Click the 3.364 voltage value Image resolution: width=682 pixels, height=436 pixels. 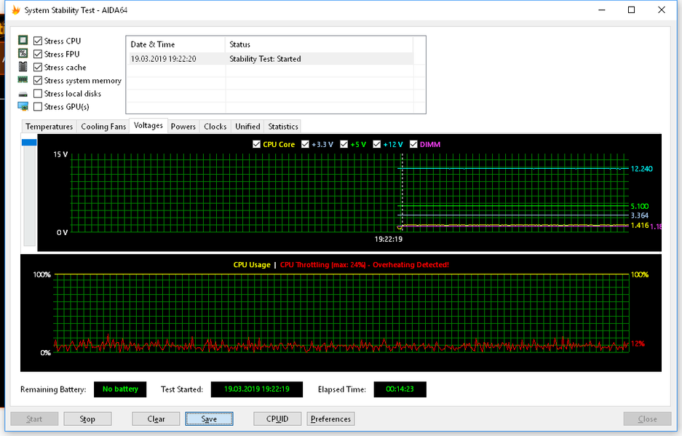coord(639,215)
